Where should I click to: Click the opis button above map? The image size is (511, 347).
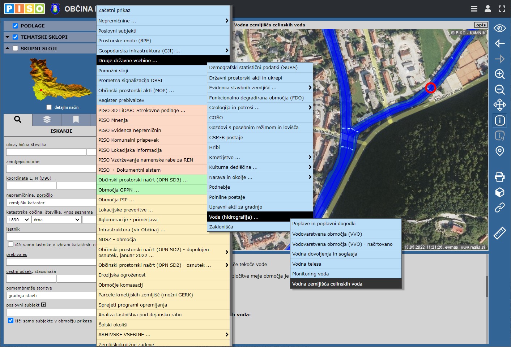pyautogui.click(x=481, y=25)
